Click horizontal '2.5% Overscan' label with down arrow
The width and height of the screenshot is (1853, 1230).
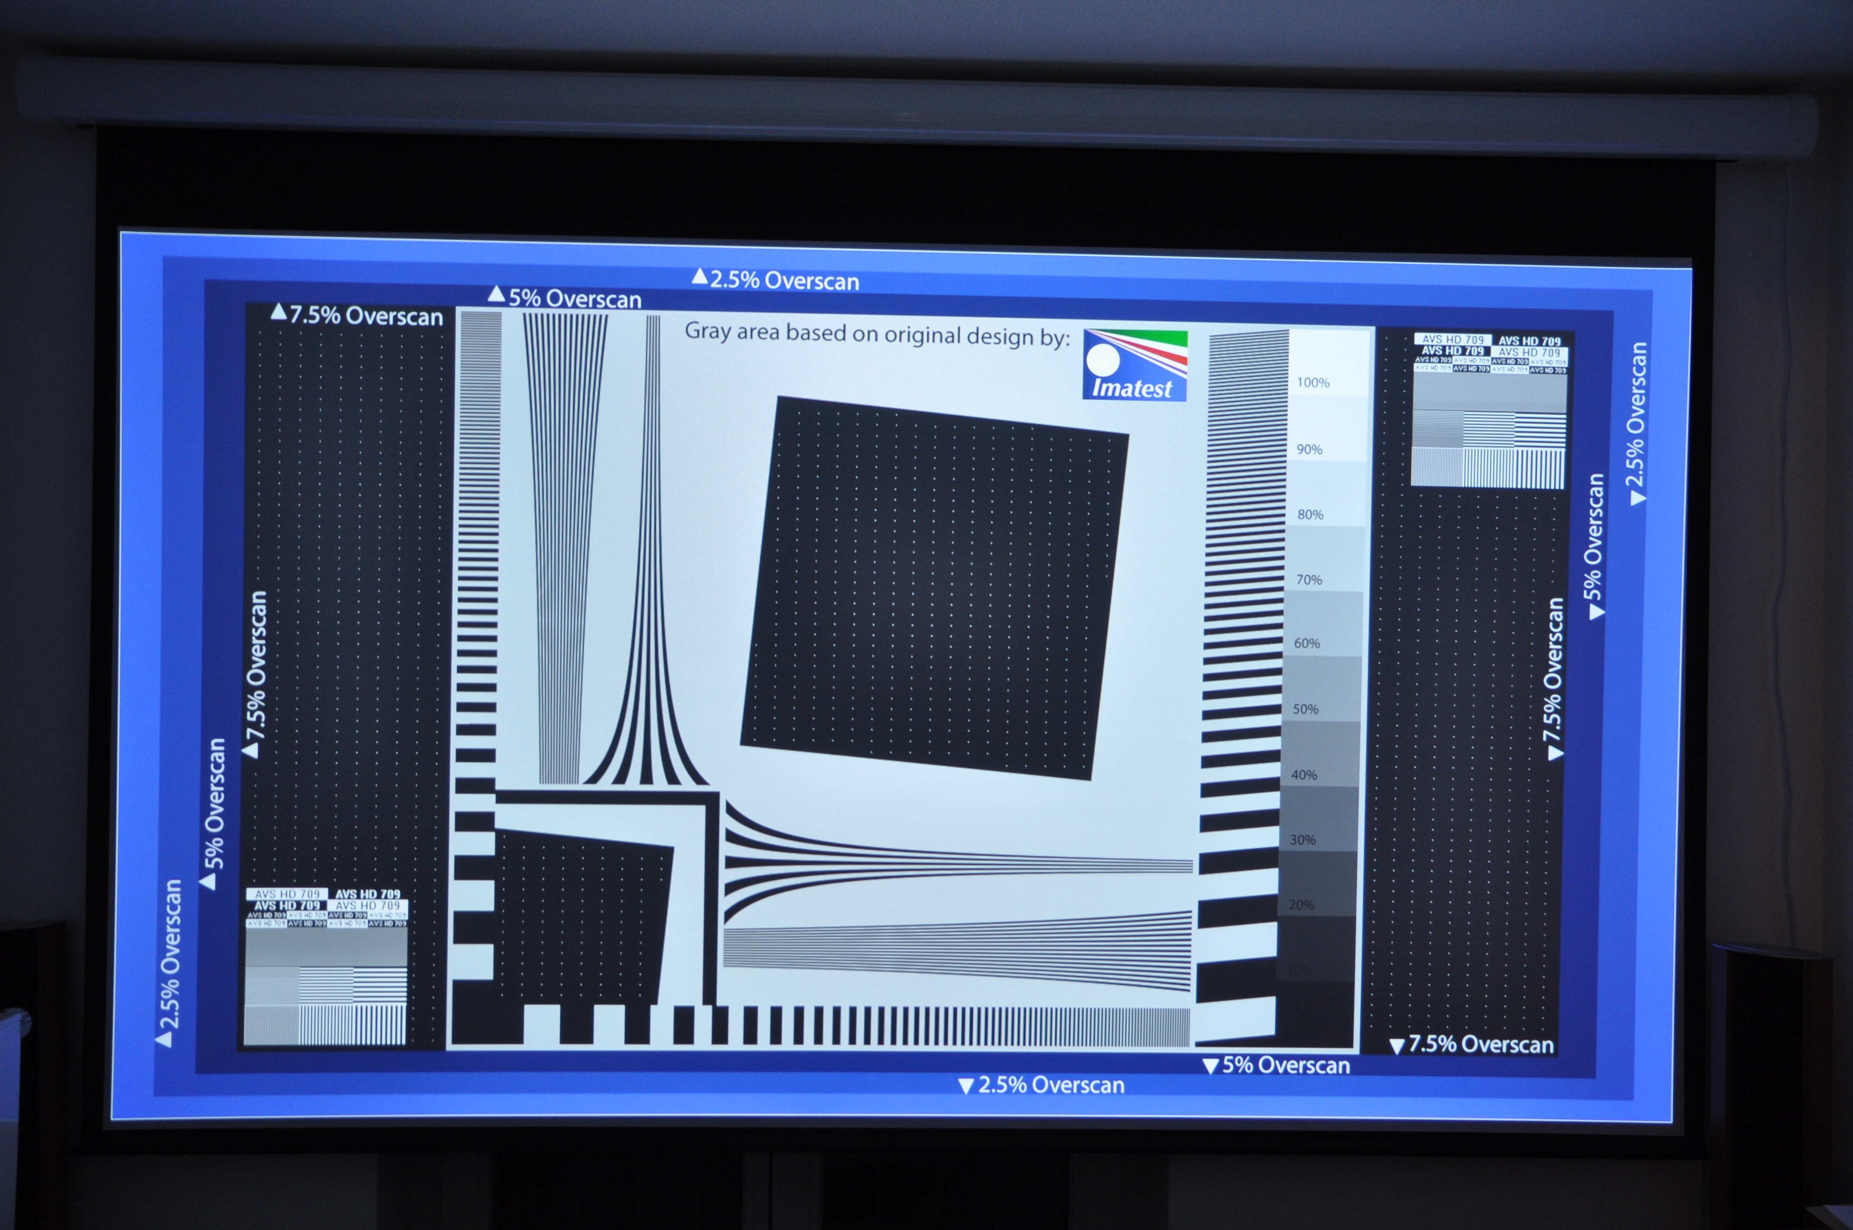[1041, 1085]
